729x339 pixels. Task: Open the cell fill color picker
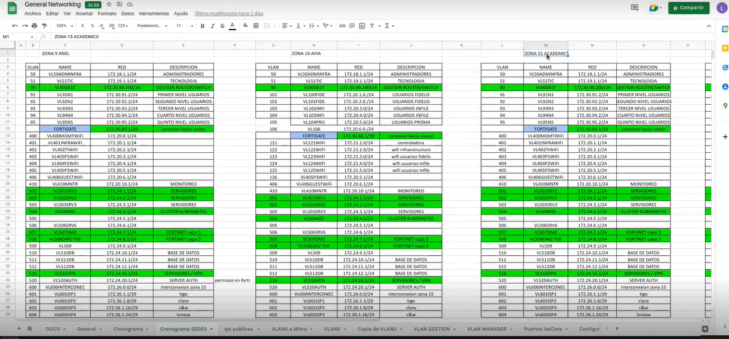(x=245, y=26)
